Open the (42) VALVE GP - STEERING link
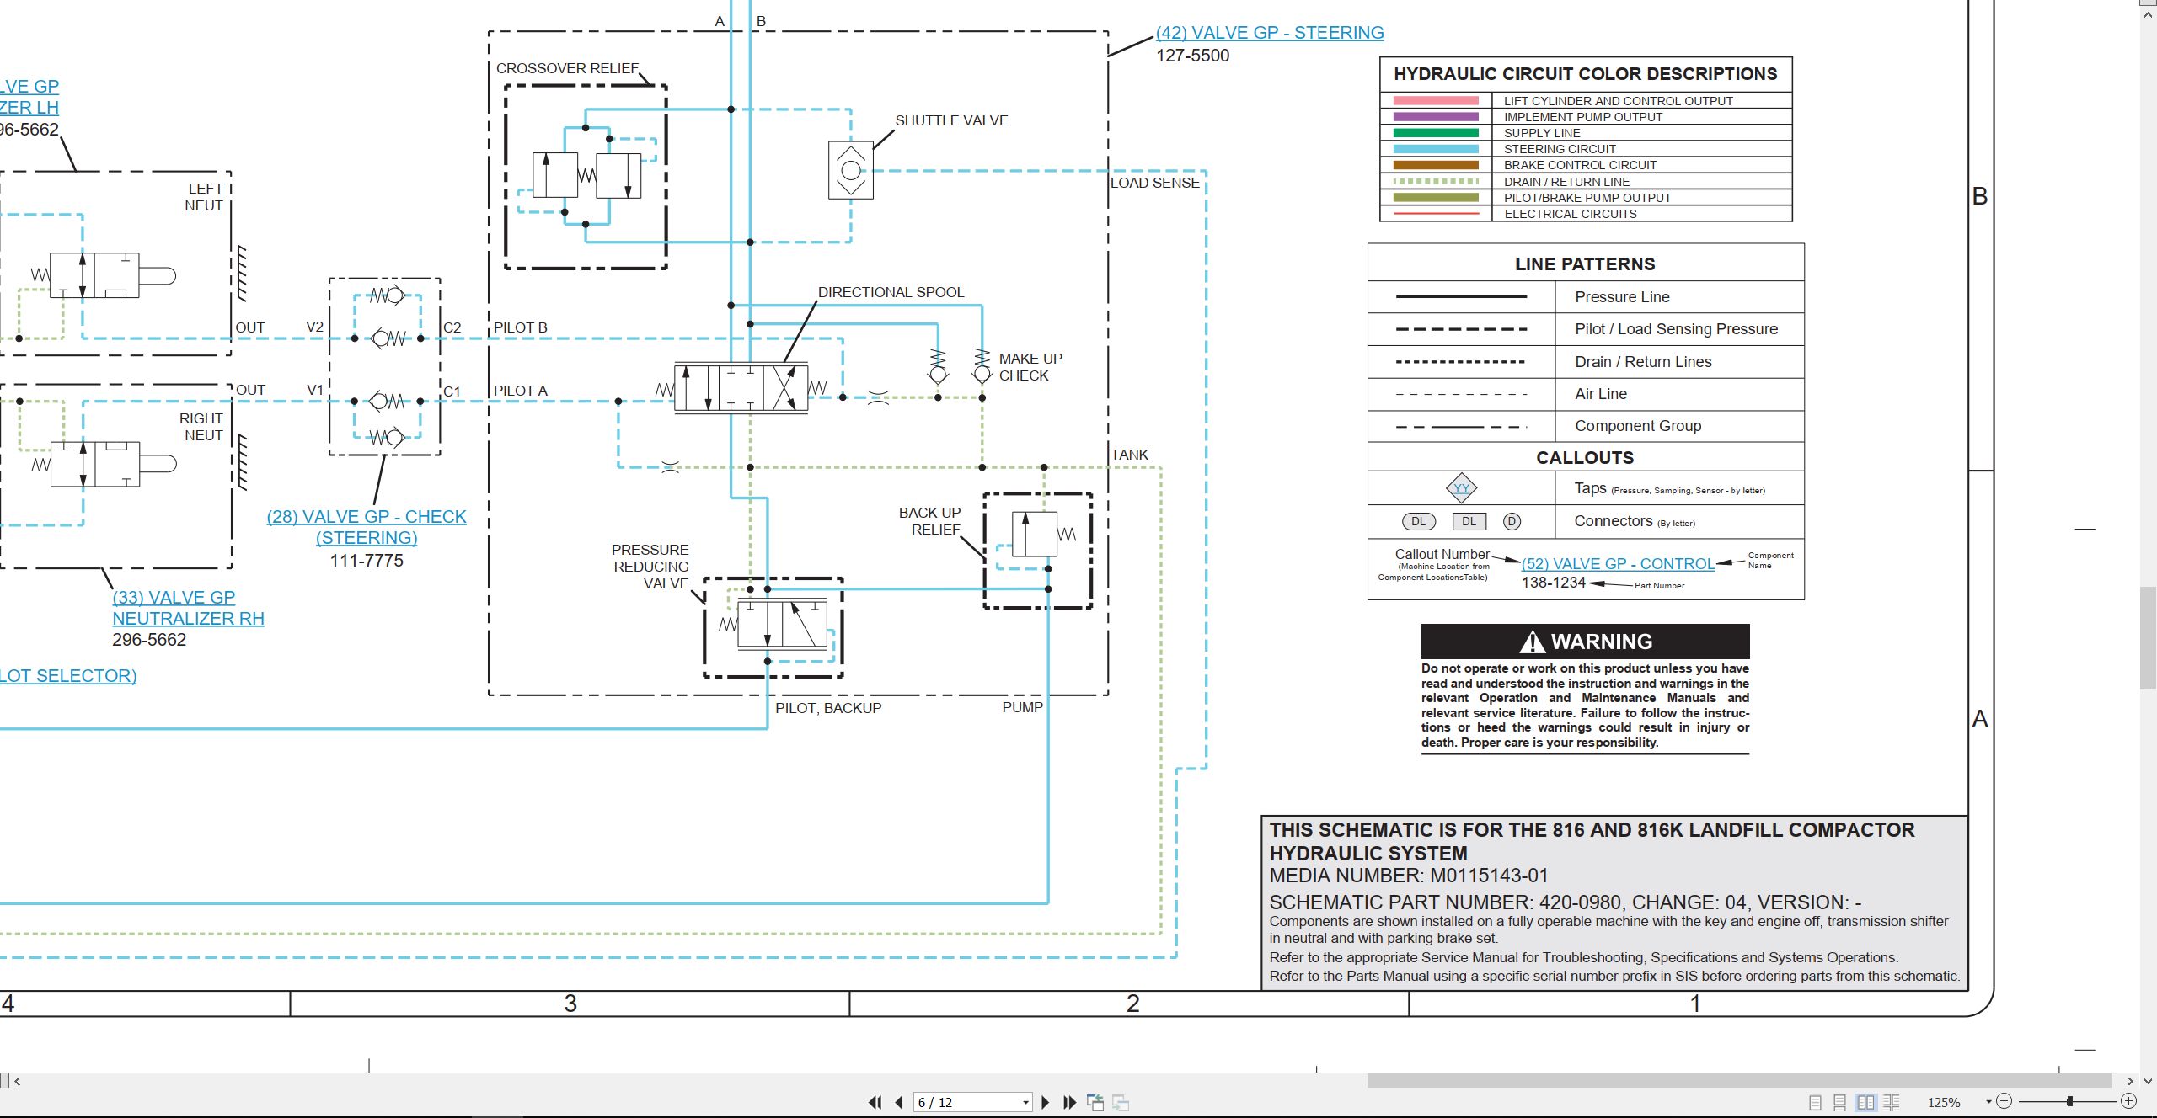The width and height of the screenshot is (2157, 1118). [1270, 33]
